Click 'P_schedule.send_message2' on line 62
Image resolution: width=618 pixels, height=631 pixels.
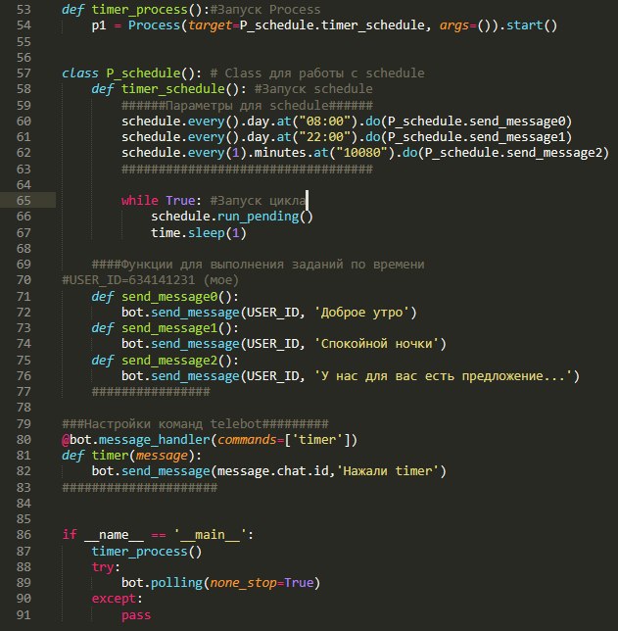point(513,153)
